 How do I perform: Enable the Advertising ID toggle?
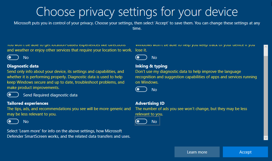[141, 121]
